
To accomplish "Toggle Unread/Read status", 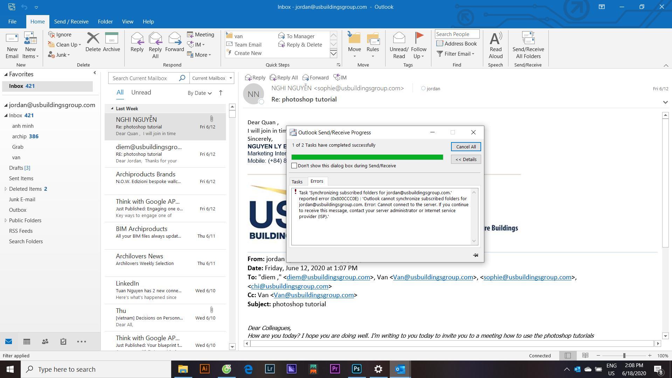I will point(399,45).
